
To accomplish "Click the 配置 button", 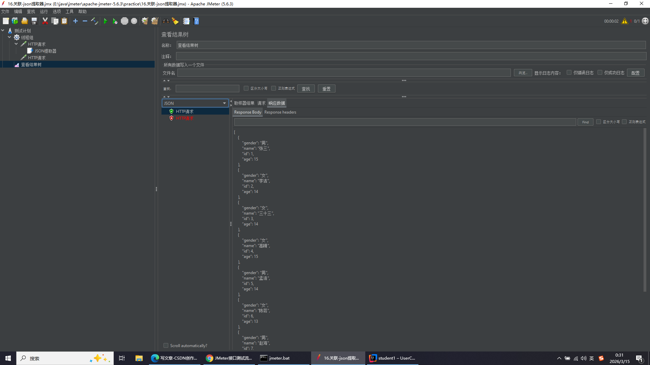I will pyautogui.click(x=635, y=73).
